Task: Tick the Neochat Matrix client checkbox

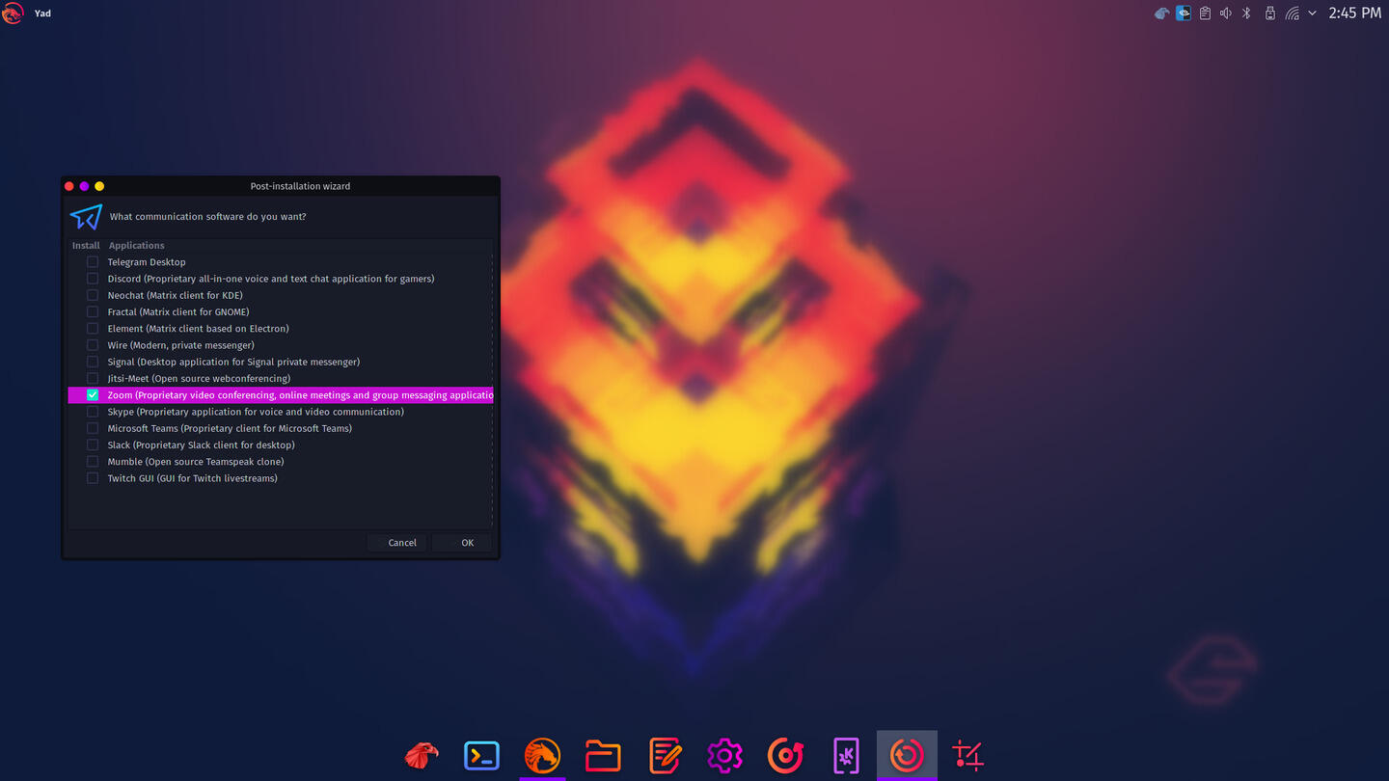Action: pyautogui.click(x=93, y=295)
